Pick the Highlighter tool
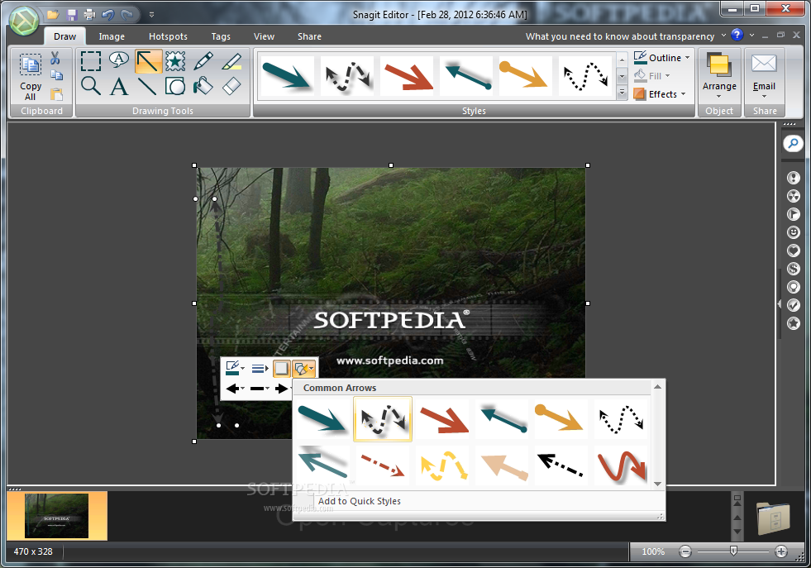 coord(232,60)
